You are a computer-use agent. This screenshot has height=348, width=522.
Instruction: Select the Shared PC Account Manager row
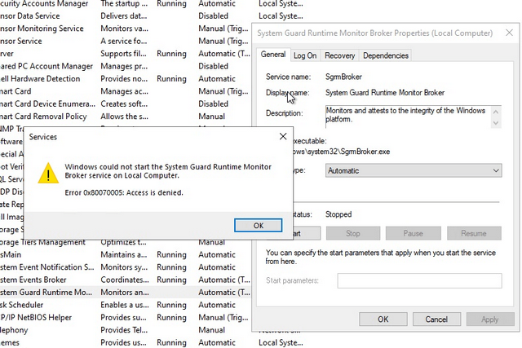[125, 66]
